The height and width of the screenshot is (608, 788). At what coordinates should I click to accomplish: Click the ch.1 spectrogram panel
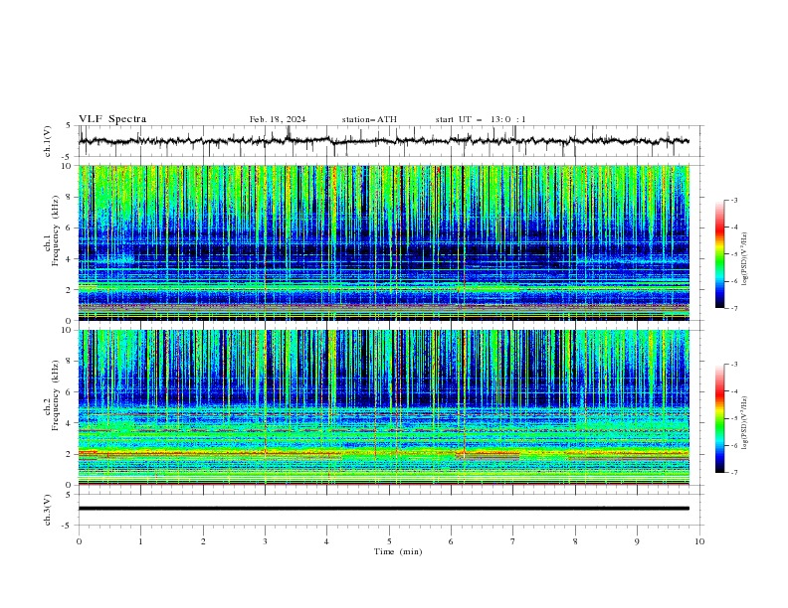coord(383,242)
